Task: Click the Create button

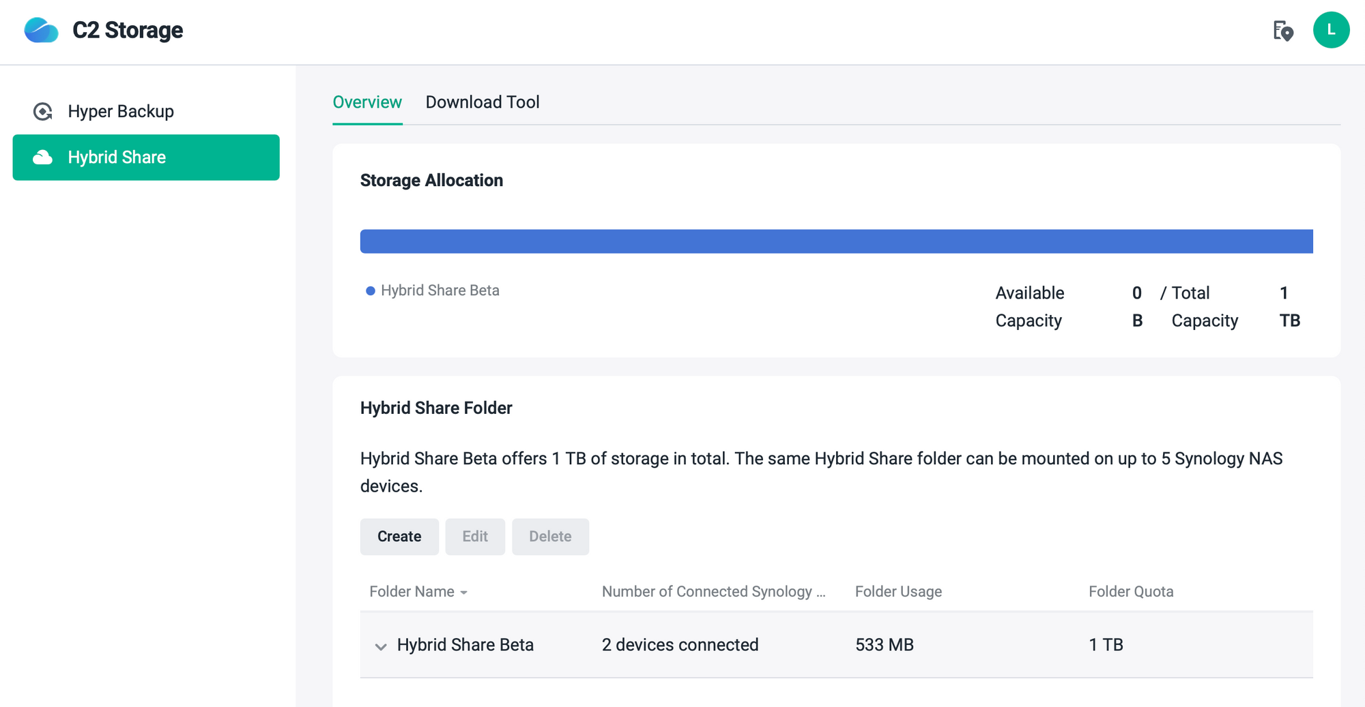Action: click(399, 537)
